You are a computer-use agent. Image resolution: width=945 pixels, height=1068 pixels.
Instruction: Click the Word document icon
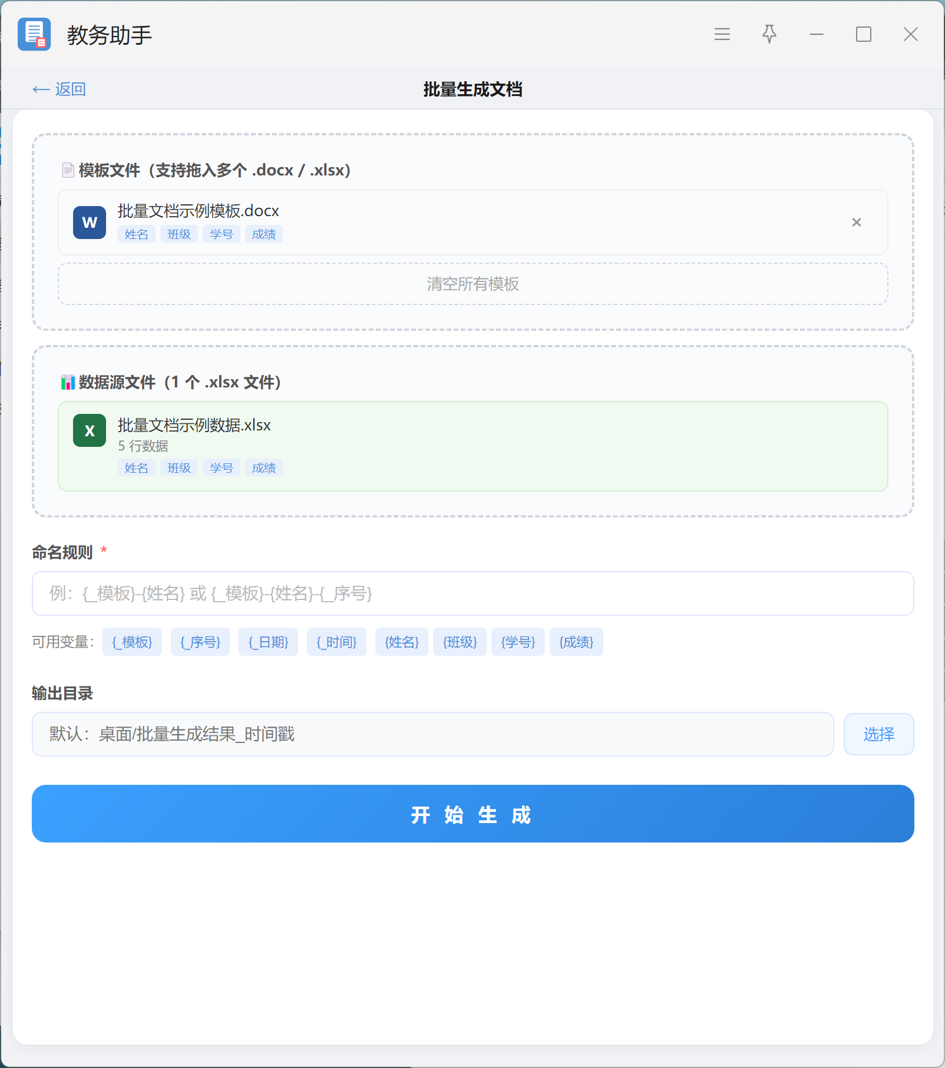point(90,222)
